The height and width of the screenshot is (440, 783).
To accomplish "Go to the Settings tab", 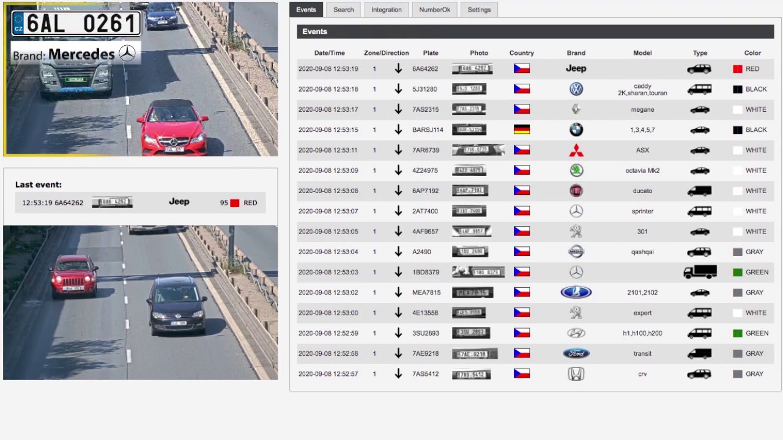I will [479, 10].
